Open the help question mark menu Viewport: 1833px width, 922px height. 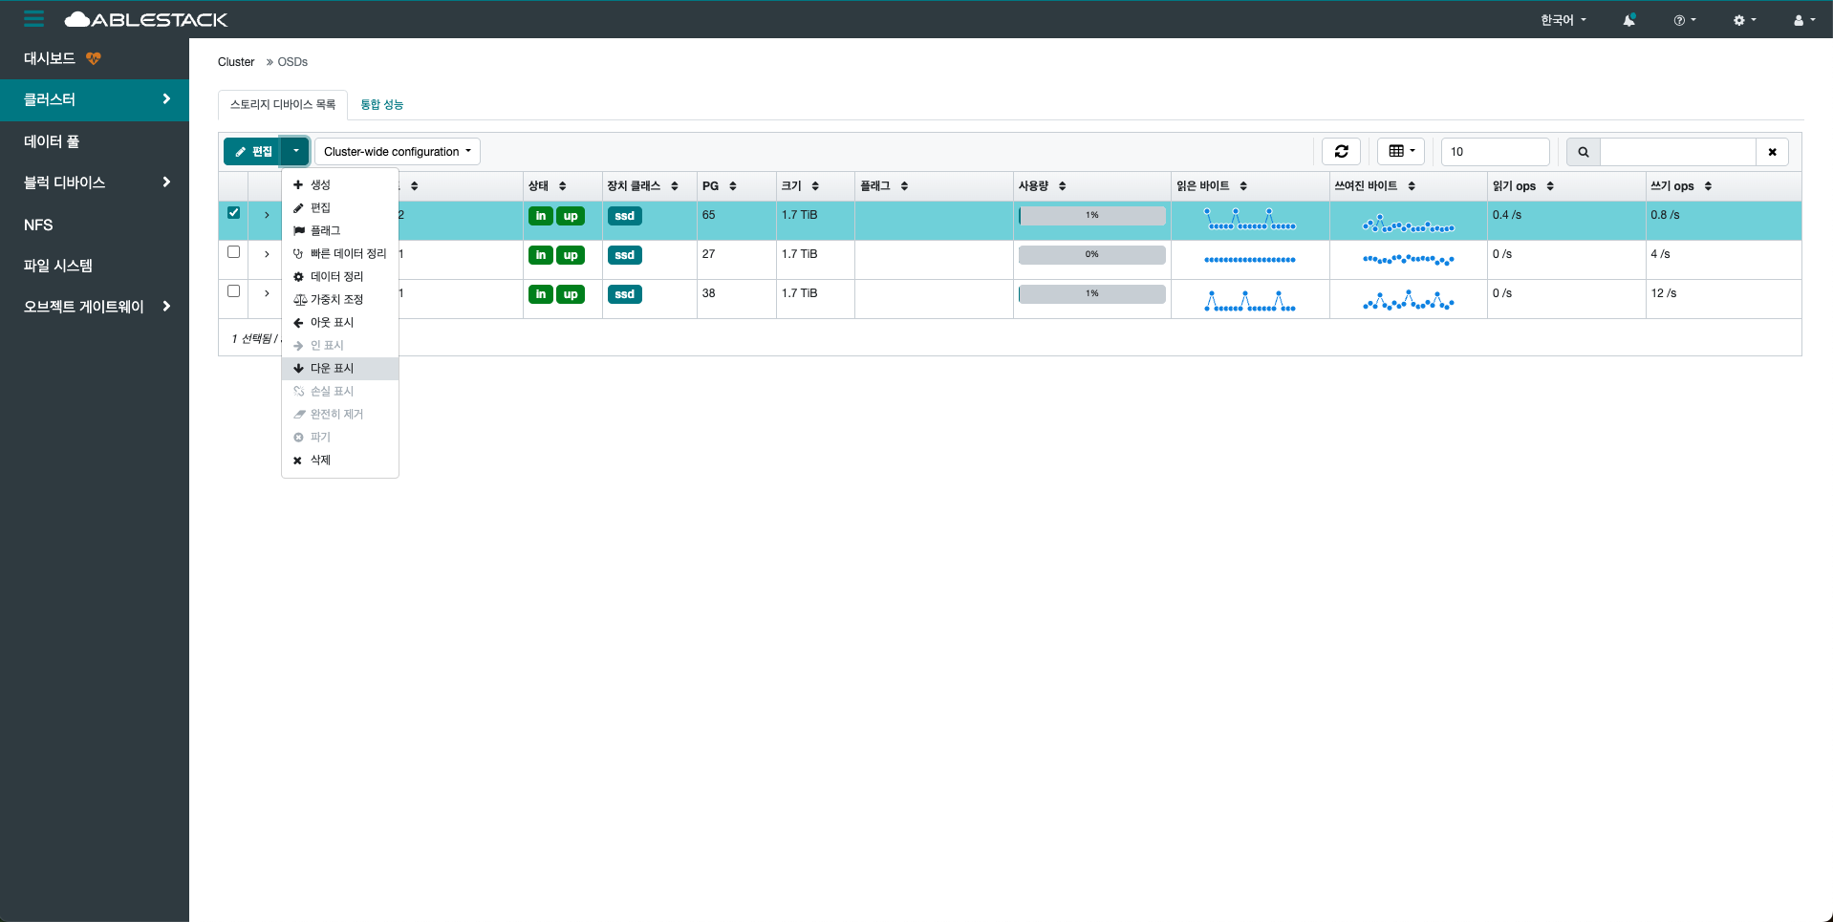pyautogui.click(x=1684, y=20)
